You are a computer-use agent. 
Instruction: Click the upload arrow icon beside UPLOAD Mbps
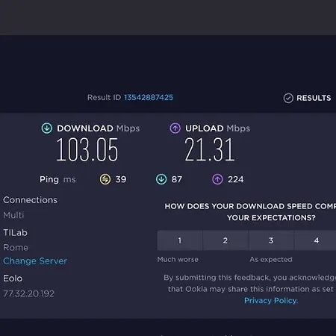(x=175, y=128)
